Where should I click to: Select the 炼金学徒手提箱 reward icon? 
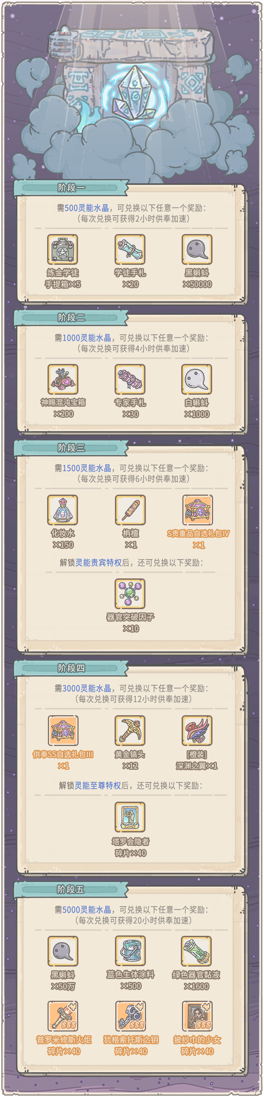tap(62, 249)
